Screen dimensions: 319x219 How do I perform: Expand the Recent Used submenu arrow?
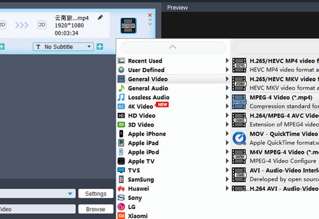click(x=227, y=60)
